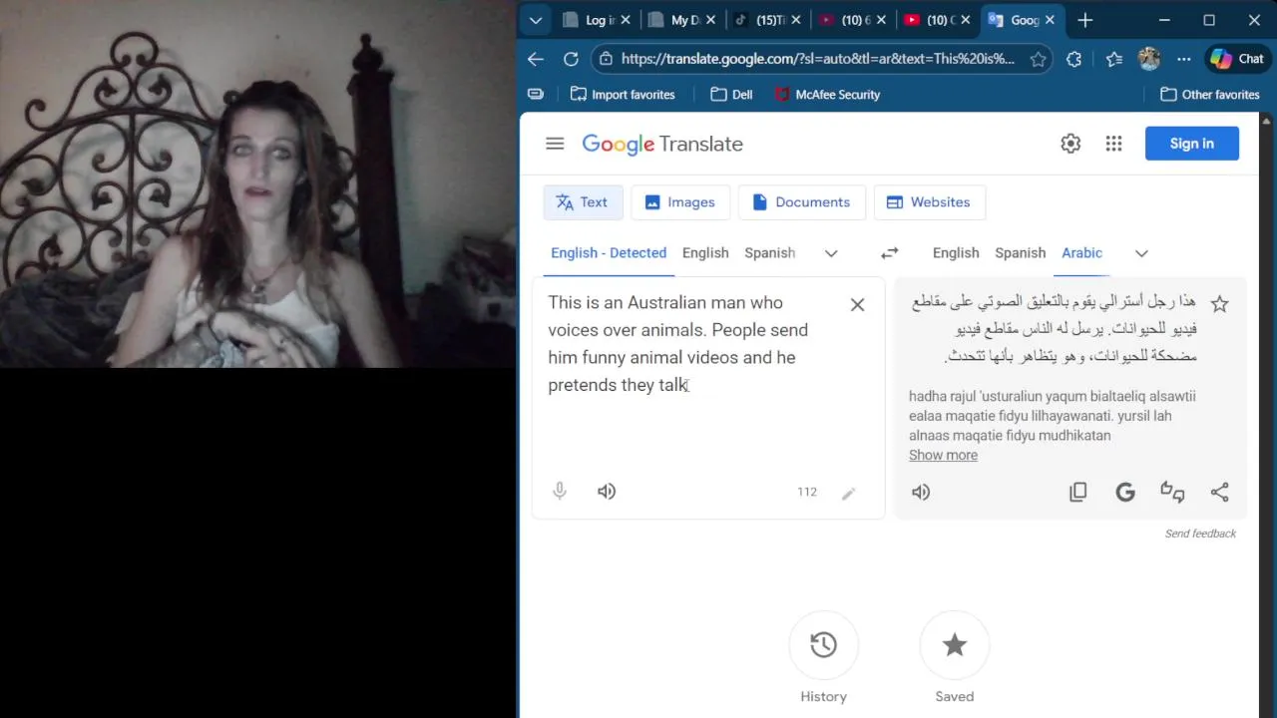
Task: Swap source and target languages
Action: [x=889, y=253]
